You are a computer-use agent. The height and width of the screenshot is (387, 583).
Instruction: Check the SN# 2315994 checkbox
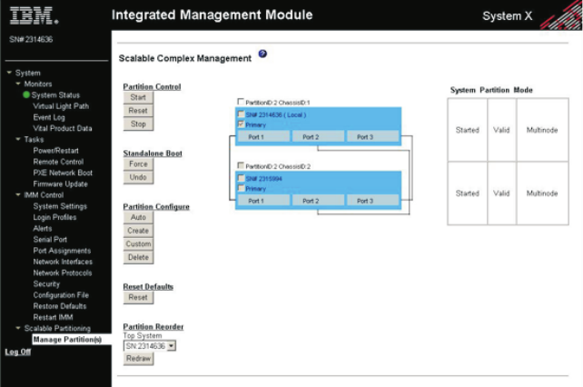(241, 178)
